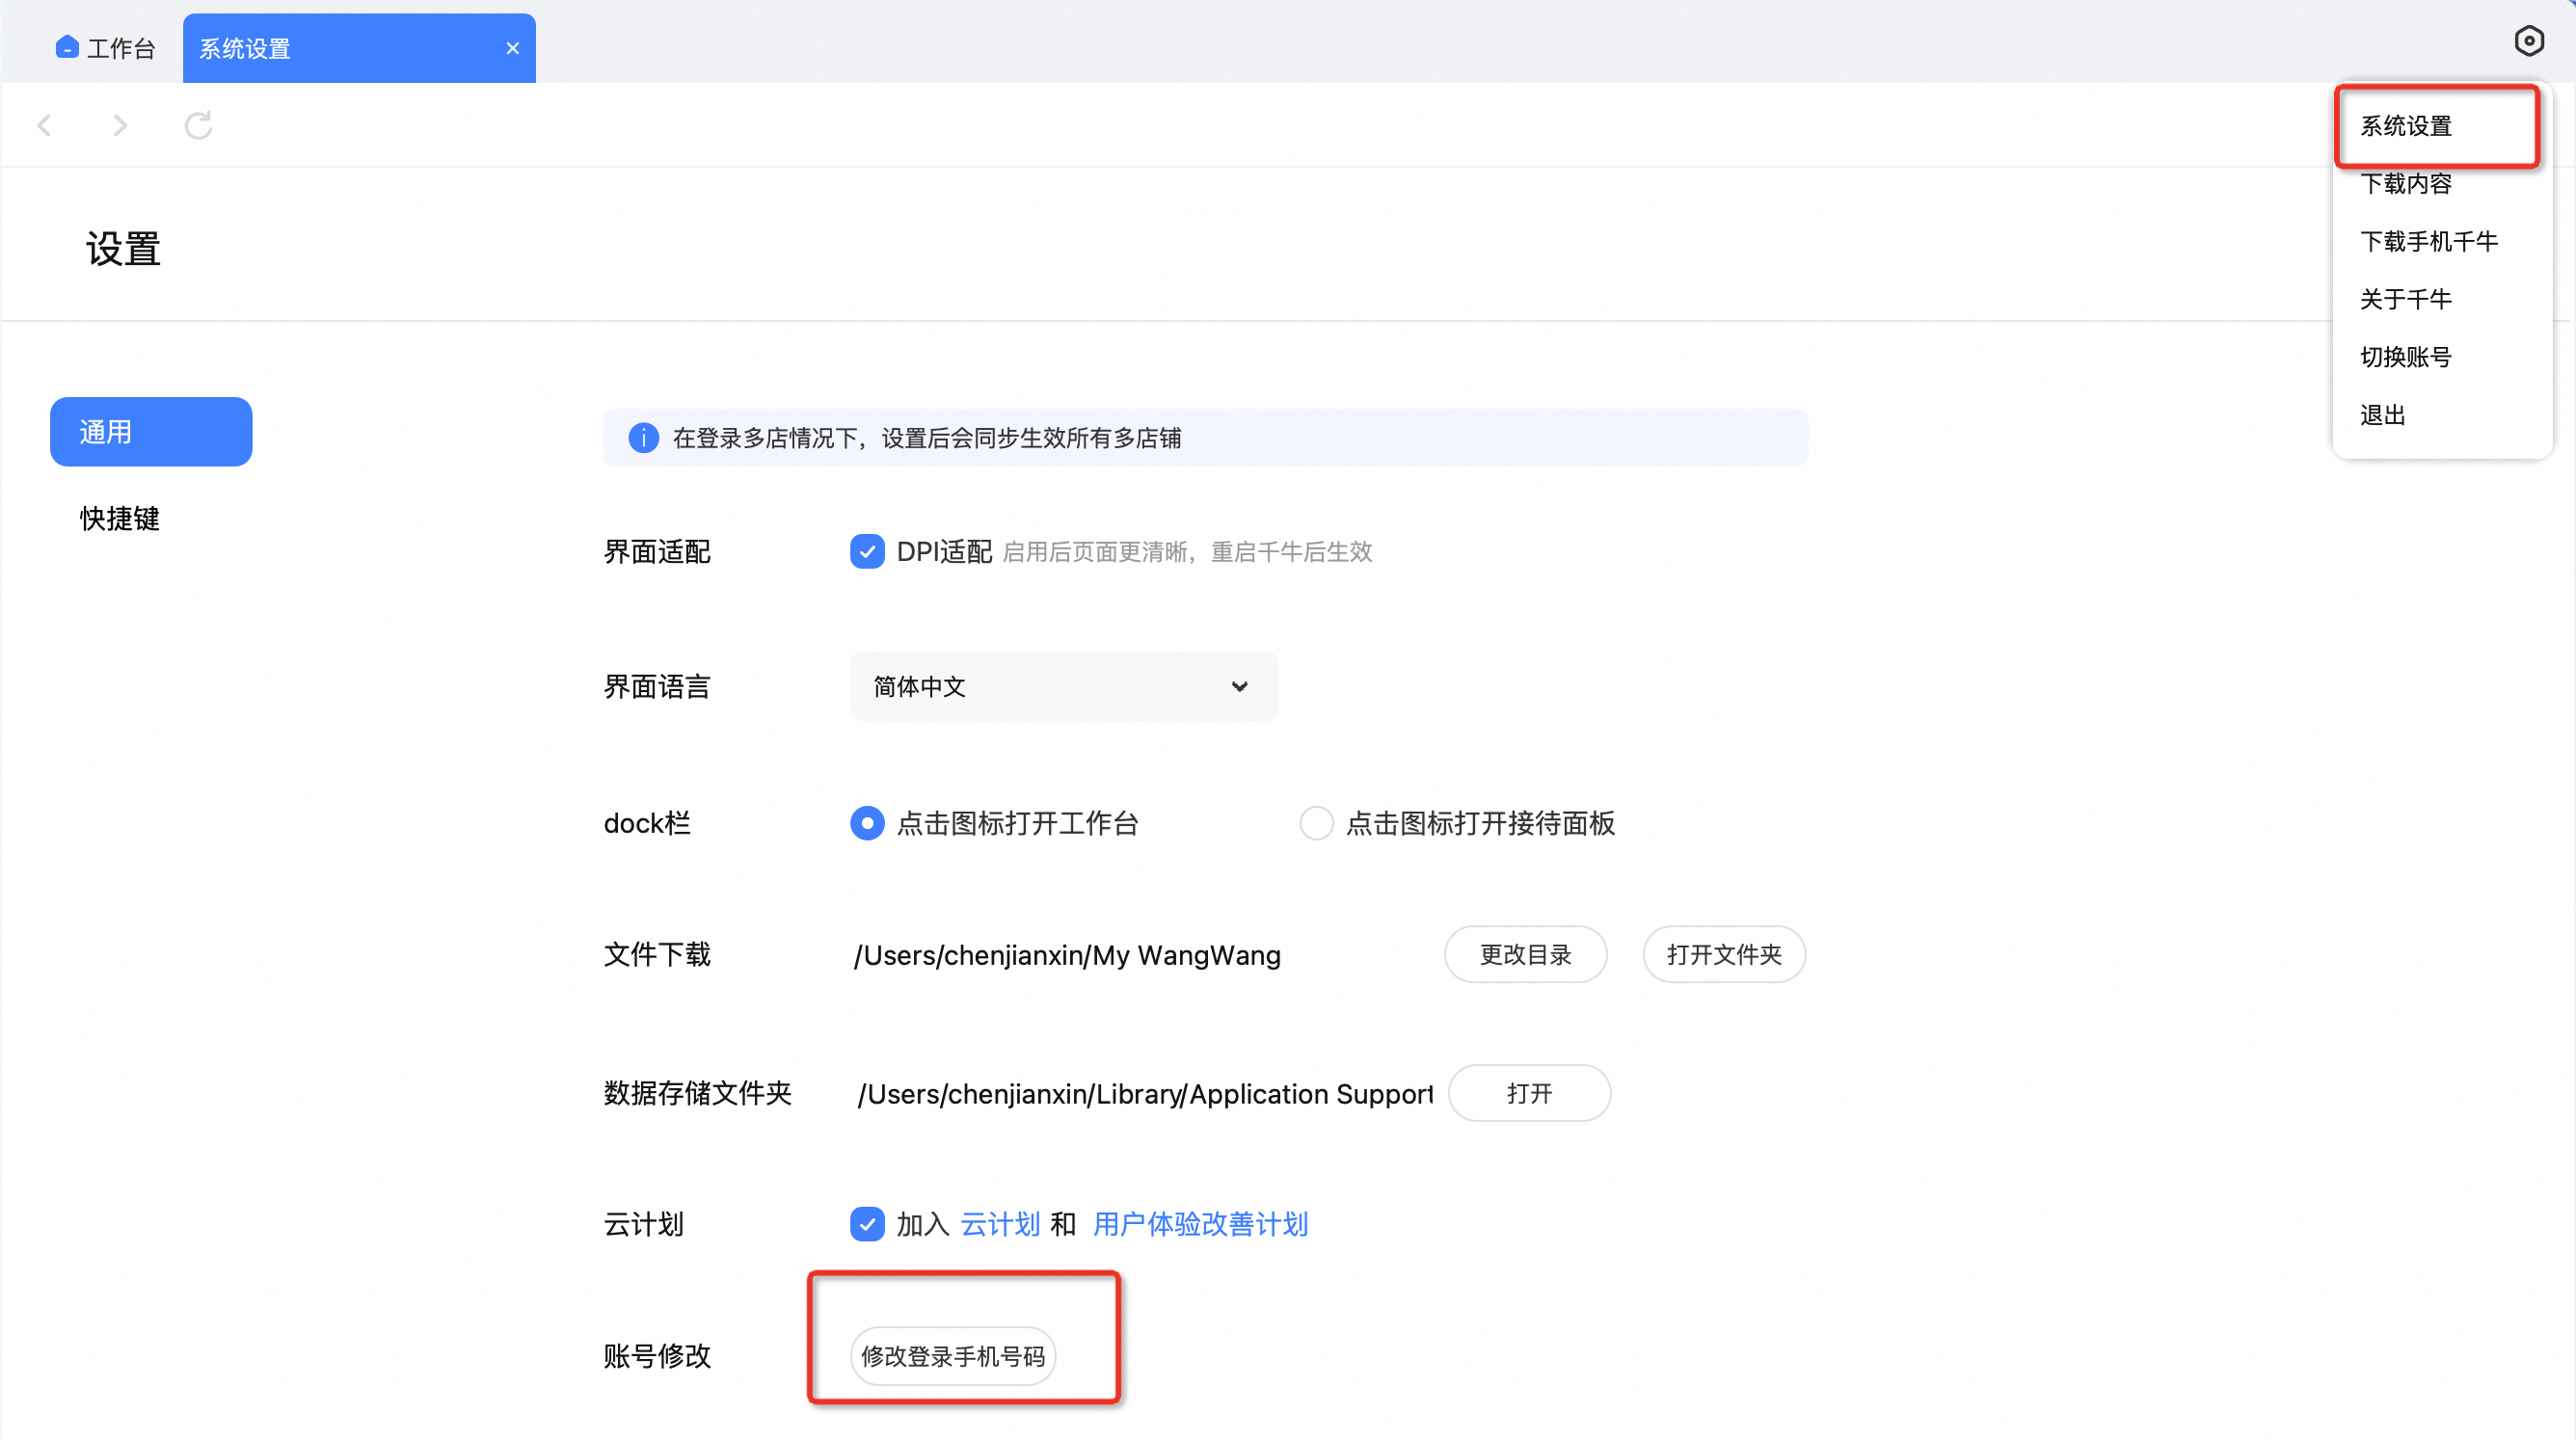Click the 更改目录 button
Image resolution: width=2576 pixels, height=1440 pixels.
(1525, 954)
